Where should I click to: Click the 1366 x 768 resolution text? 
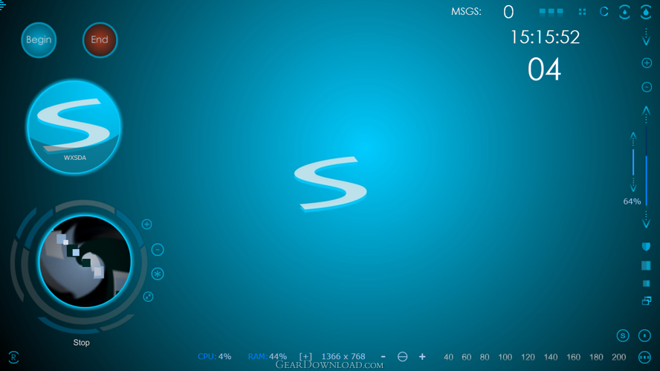coord(343,357)
